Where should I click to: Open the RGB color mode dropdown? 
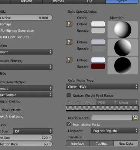pyautogui.click(x=106, y=102)
